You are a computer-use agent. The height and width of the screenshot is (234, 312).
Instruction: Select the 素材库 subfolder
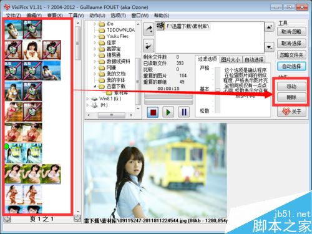click(121, 92)
